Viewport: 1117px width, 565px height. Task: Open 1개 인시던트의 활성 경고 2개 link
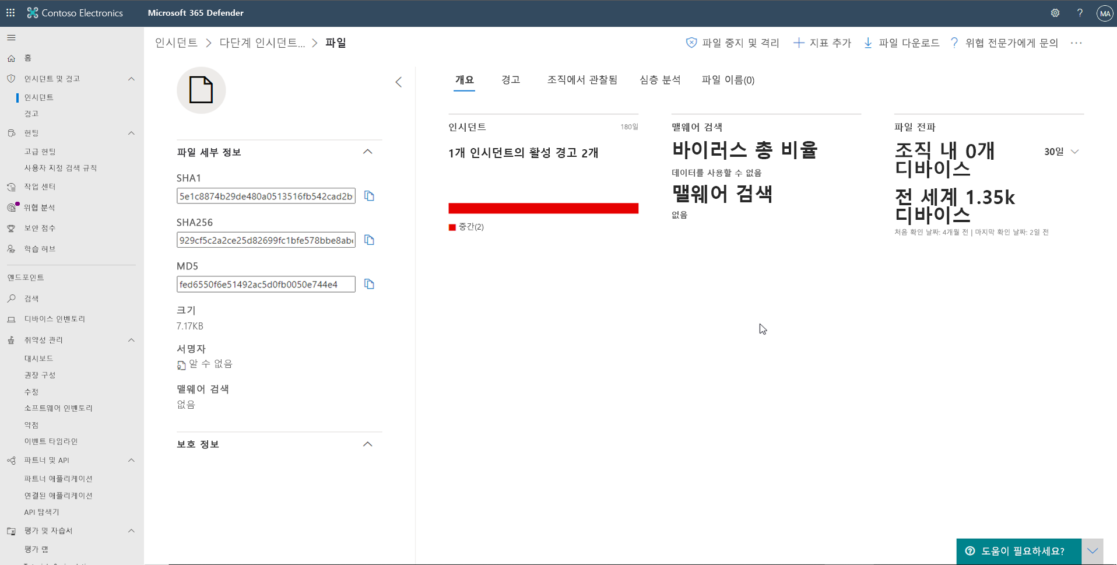pos(524,153)
